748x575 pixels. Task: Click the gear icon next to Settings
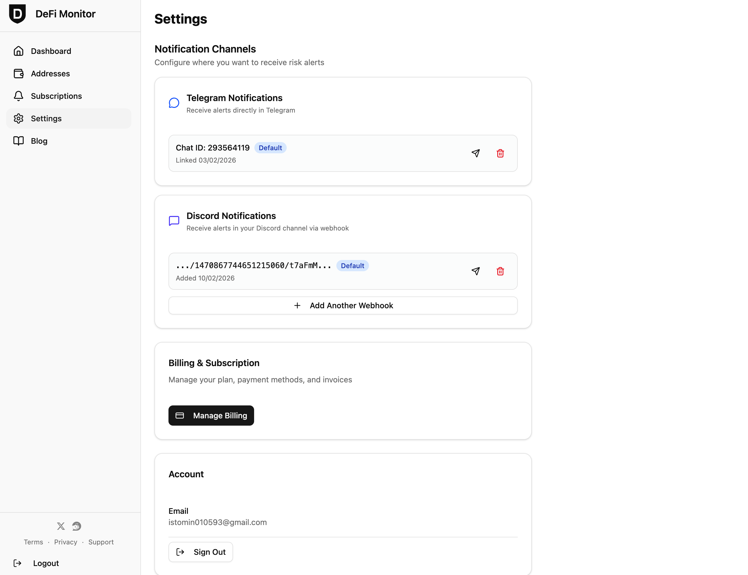(x=19, y=118)
